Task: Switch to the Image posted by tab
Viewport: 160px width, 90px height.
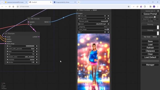Action: [x=64, y=2]
